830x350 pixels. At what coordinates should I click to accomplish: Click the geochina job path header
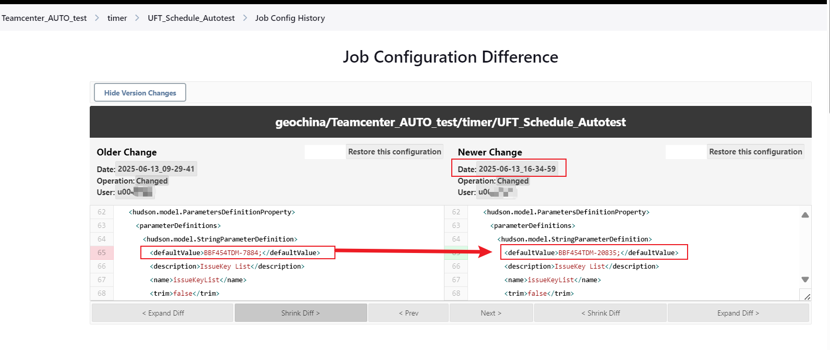[451, 122]
